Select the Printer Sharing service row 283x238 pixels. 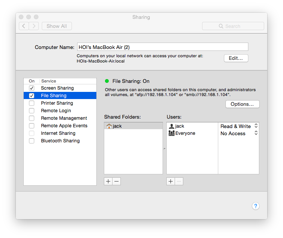click(x=60, y=103)
